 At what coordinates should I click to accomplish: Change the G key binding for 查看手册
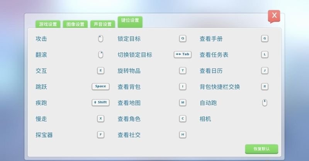tap(265, 39)
